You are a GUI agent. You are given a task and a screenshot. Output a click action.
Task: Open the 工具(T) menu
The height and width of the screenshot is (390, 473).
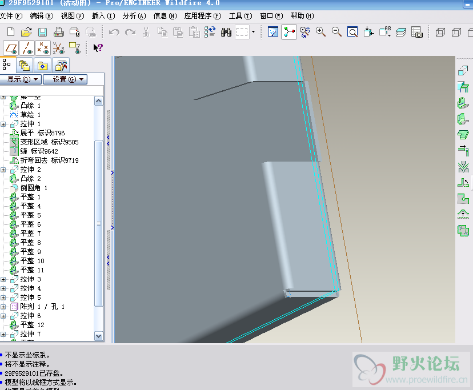coord(240,15)
